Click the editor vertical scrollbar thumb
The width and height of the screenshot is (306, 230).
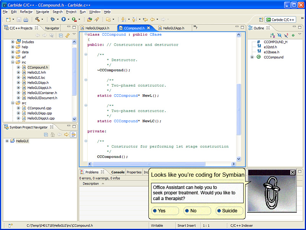click(239, 109)
